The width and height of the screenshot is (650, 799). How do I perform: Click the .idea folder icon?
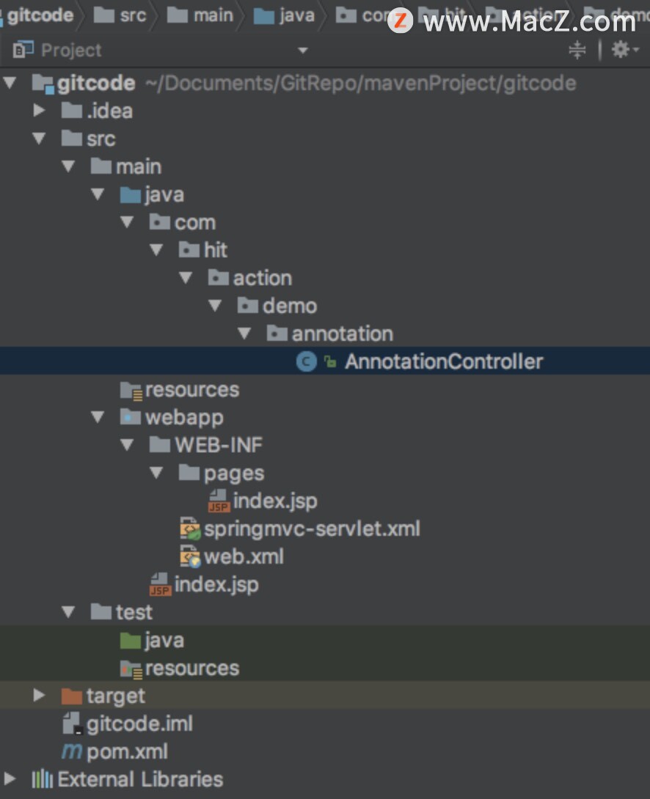[x=72, y=110]
